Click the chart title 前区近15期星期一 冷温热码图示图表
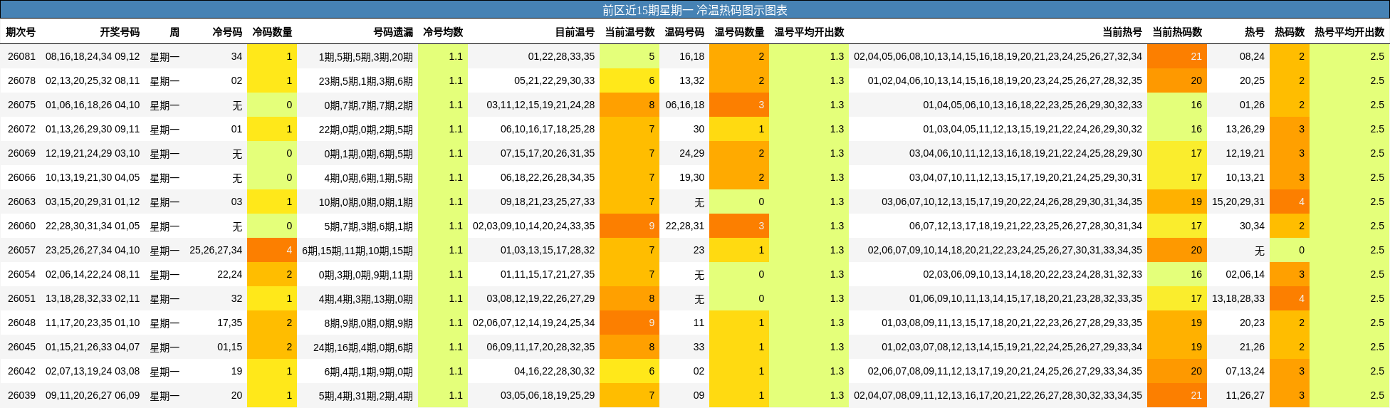 pos(694,10)
